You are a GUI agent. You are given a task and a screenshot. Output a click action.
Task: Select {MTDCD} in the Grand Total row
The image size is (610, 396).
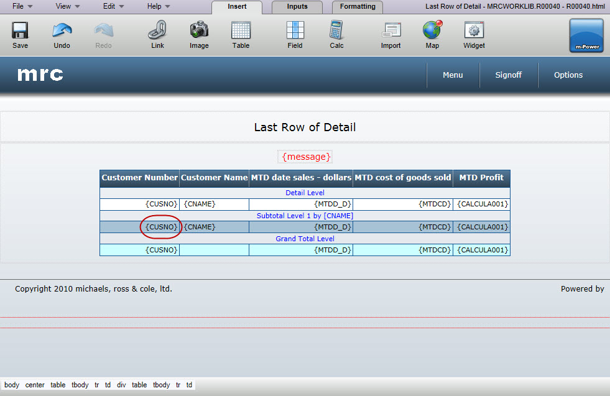click(x=435, y=250)
